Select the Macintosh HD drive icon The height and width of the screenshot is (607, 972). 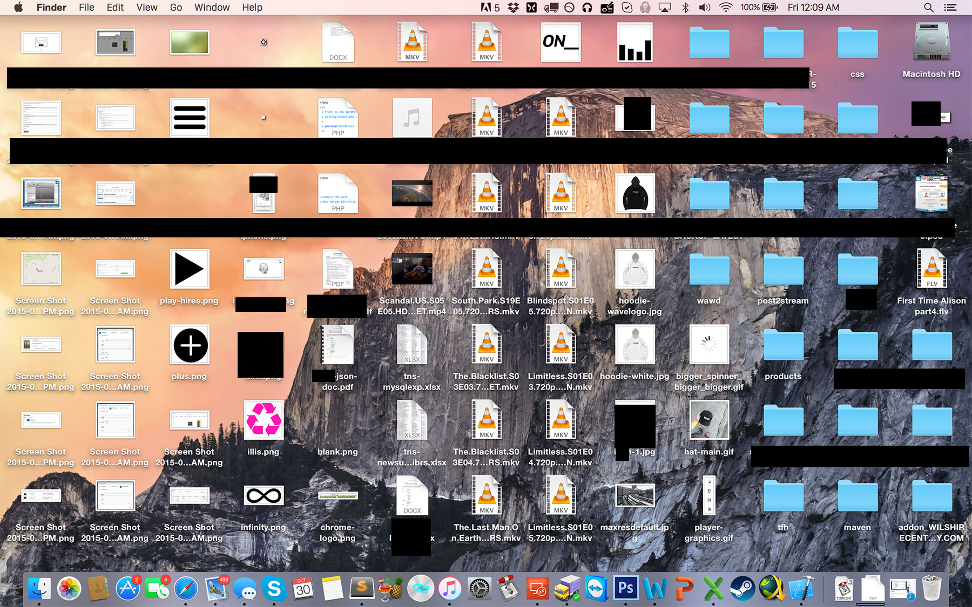coord(932,42)
